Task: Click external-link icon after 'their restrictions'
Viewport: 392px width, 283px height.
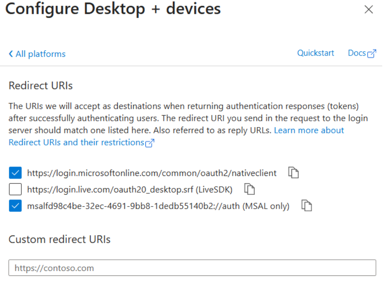Action: (x=150, y=143)
